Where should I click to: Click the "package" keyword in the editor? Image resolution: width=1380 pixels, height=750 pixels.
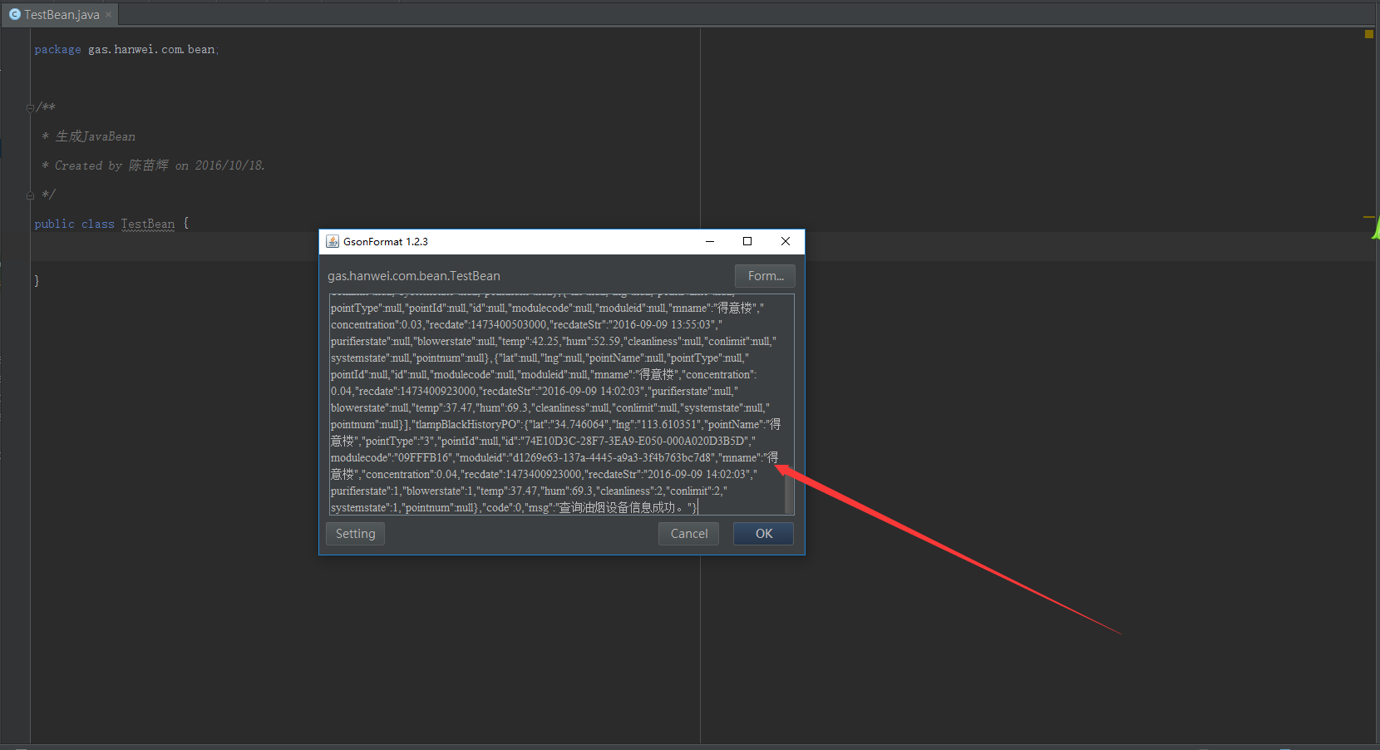[58, 50]
